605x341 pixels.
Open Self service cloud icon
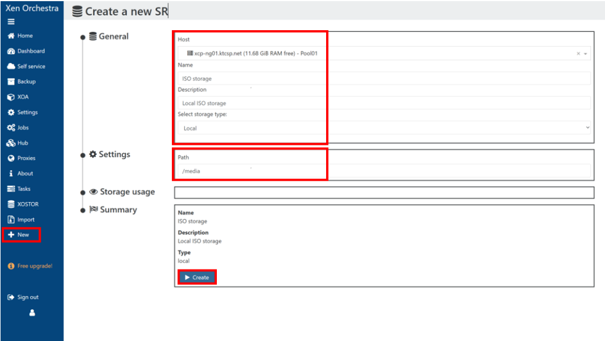pyautogui.click(x=11, y=67)
